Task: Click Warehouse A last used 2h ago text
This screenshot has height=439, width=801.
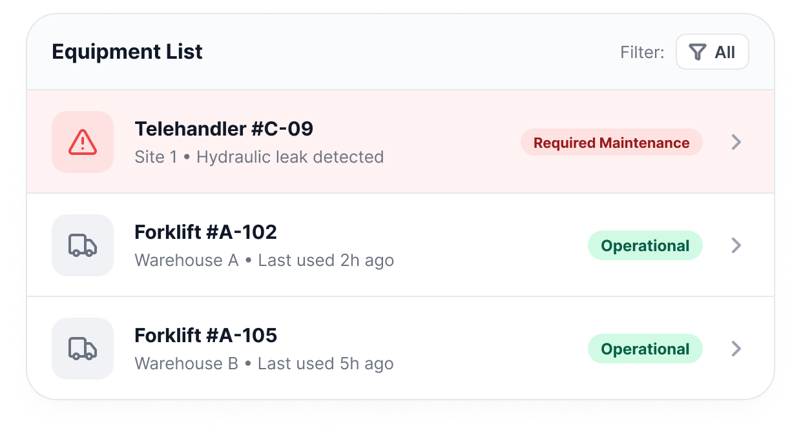Action: pos(264,260)
